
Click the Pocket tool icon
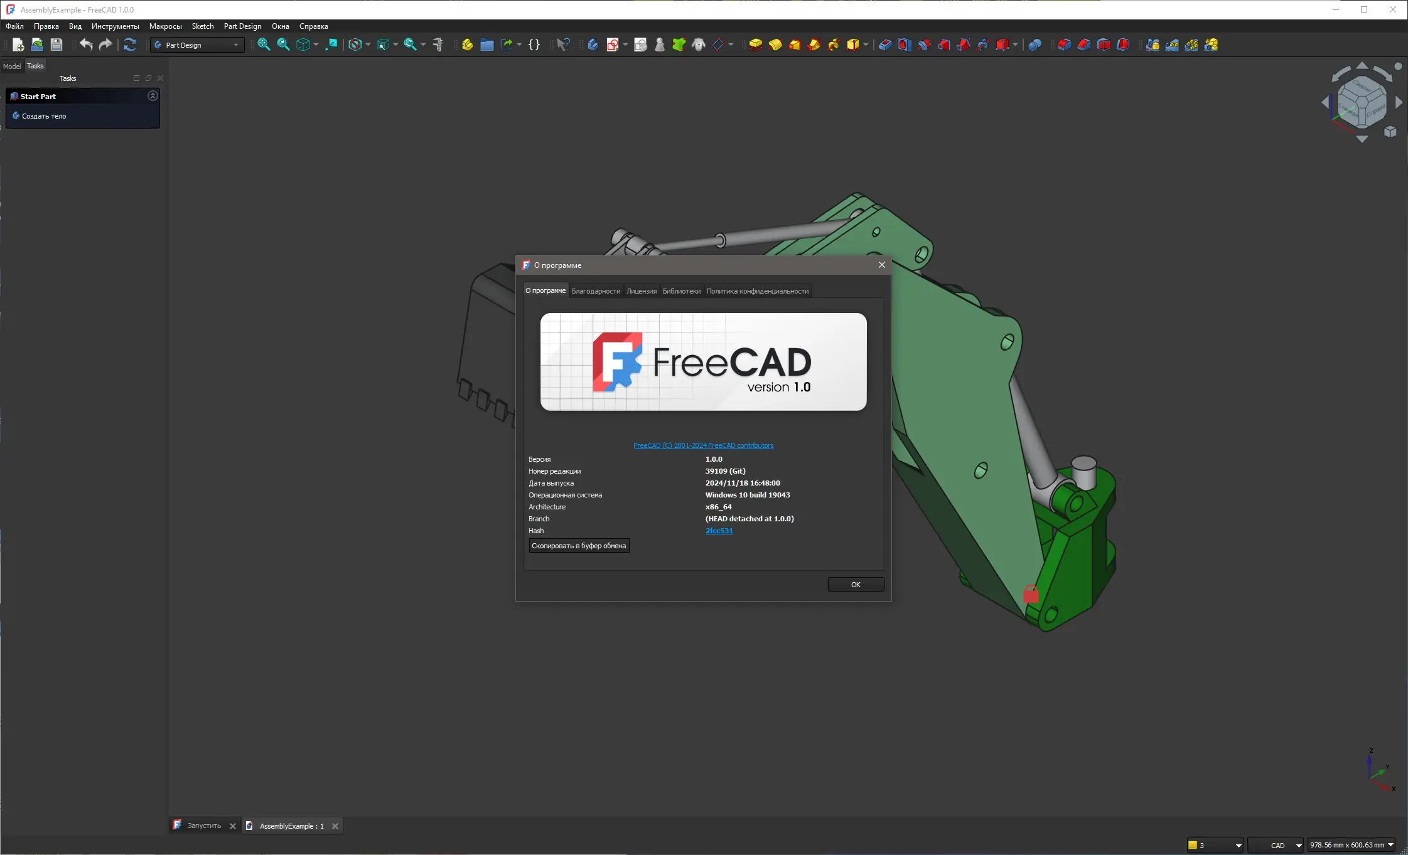tap(885, 45)
